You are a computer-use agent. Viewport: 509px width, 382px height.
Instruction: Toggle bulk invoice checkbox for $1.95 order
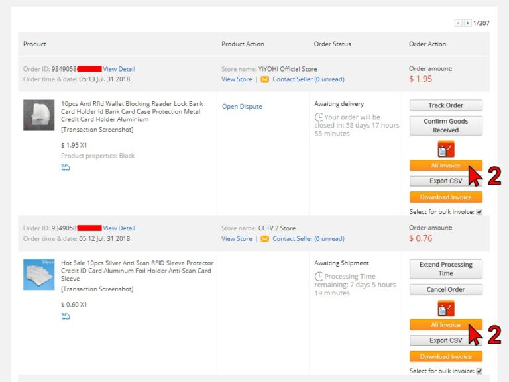point(479,212)
